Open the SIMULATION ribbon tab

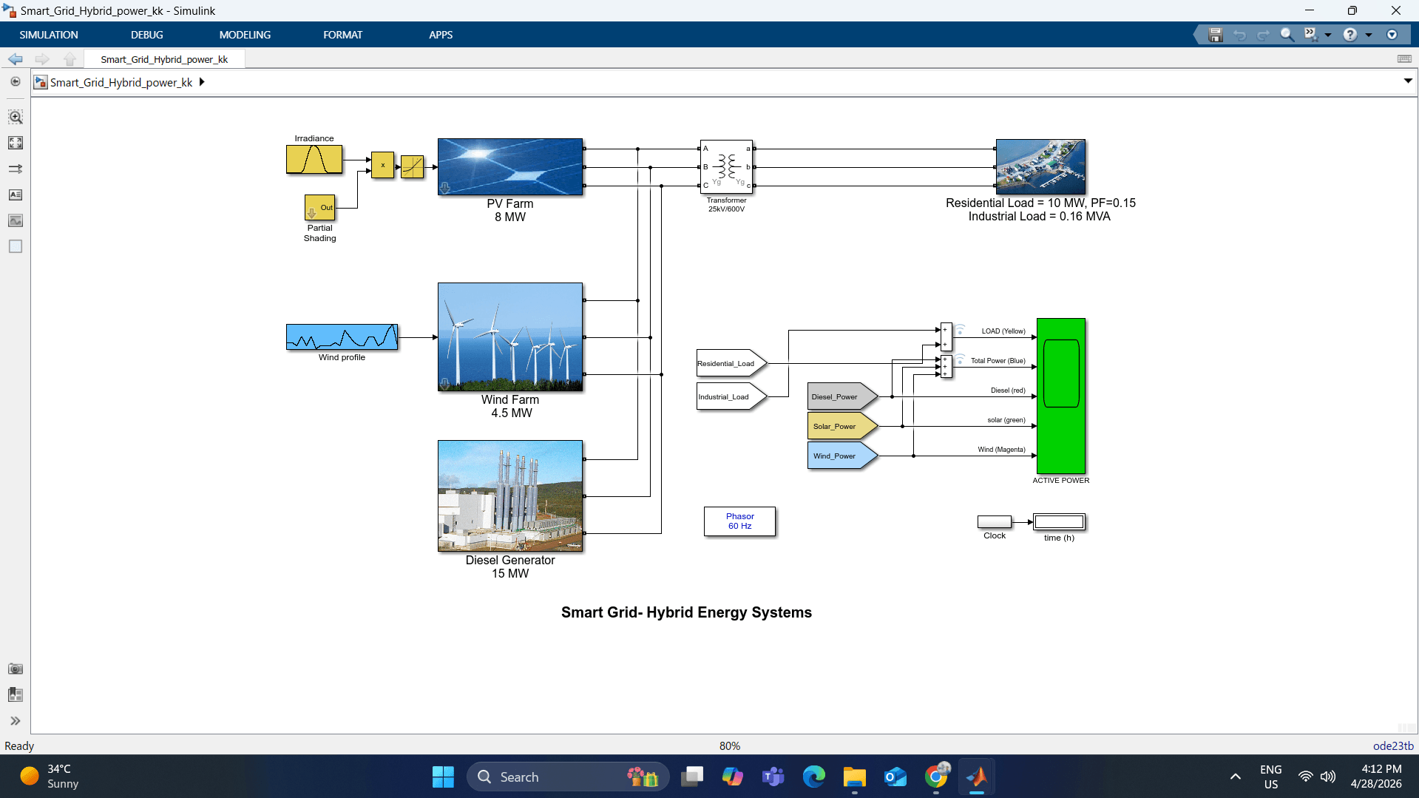pos(49,34)
